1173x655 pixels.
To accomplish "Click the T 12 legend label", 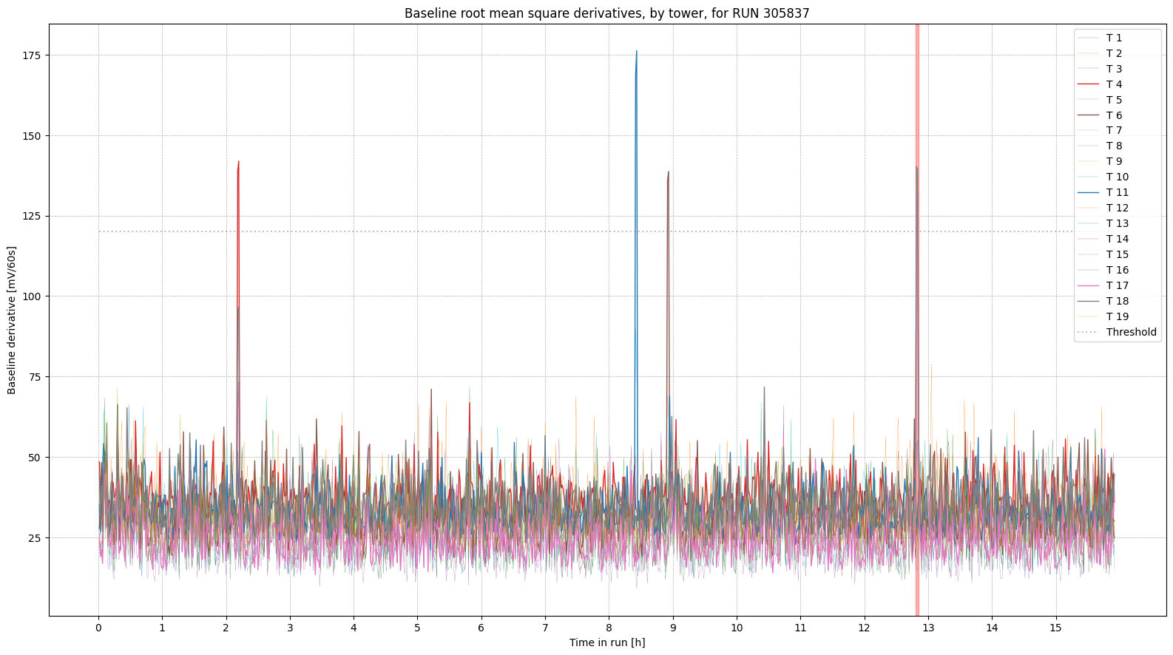I will [x=1117, y=208].
